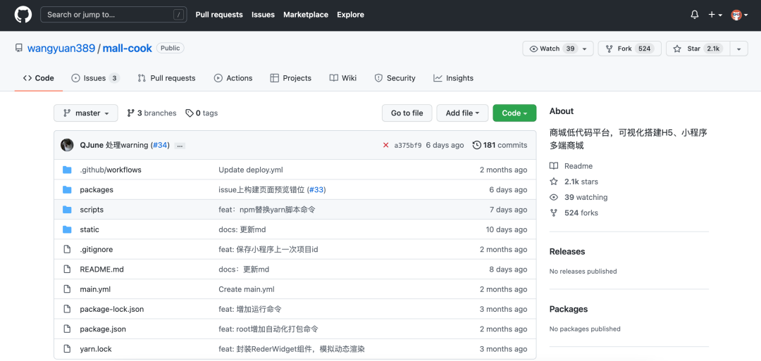This screenshot has width=761, height=361.
Task: Open the Add file dropdown
Action: [x=462, y=113]
